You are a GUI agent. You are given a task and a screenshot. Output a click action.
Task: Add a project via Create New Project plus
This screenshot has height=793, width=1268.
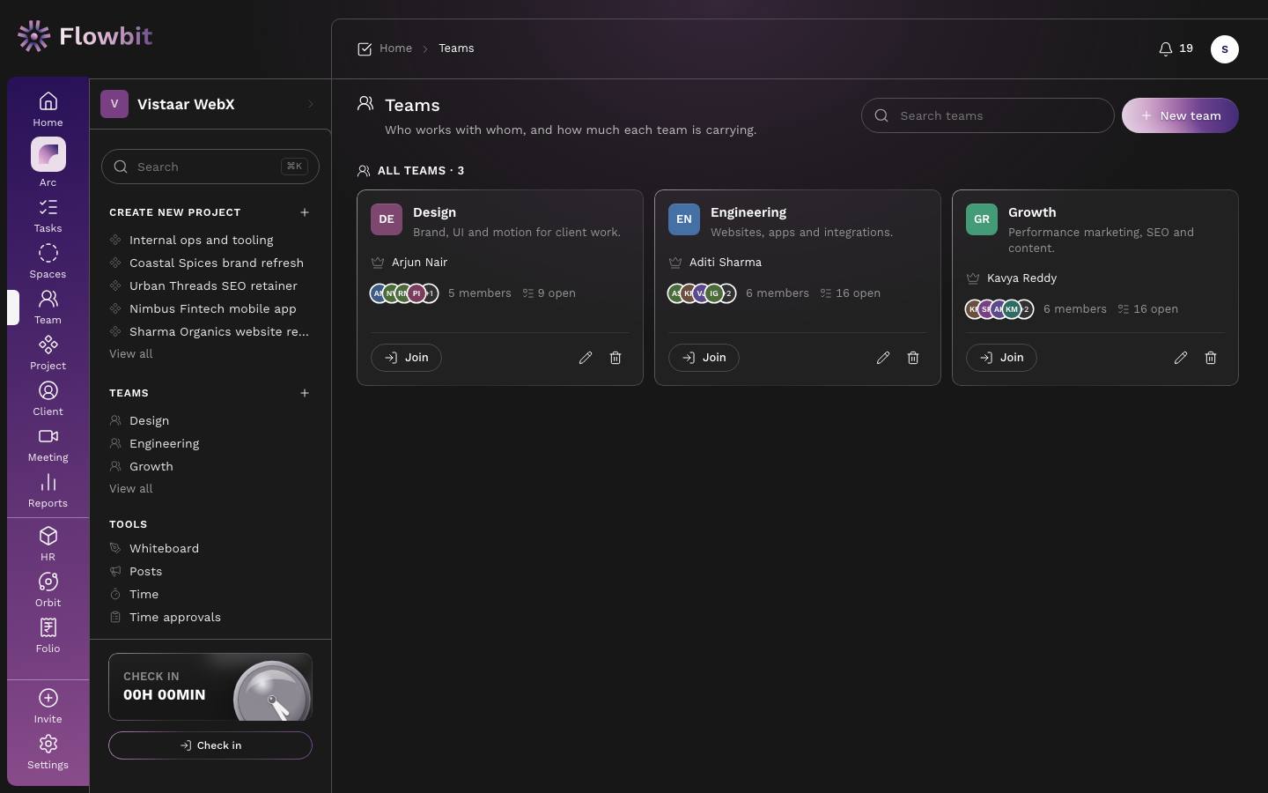coord(305,212)
